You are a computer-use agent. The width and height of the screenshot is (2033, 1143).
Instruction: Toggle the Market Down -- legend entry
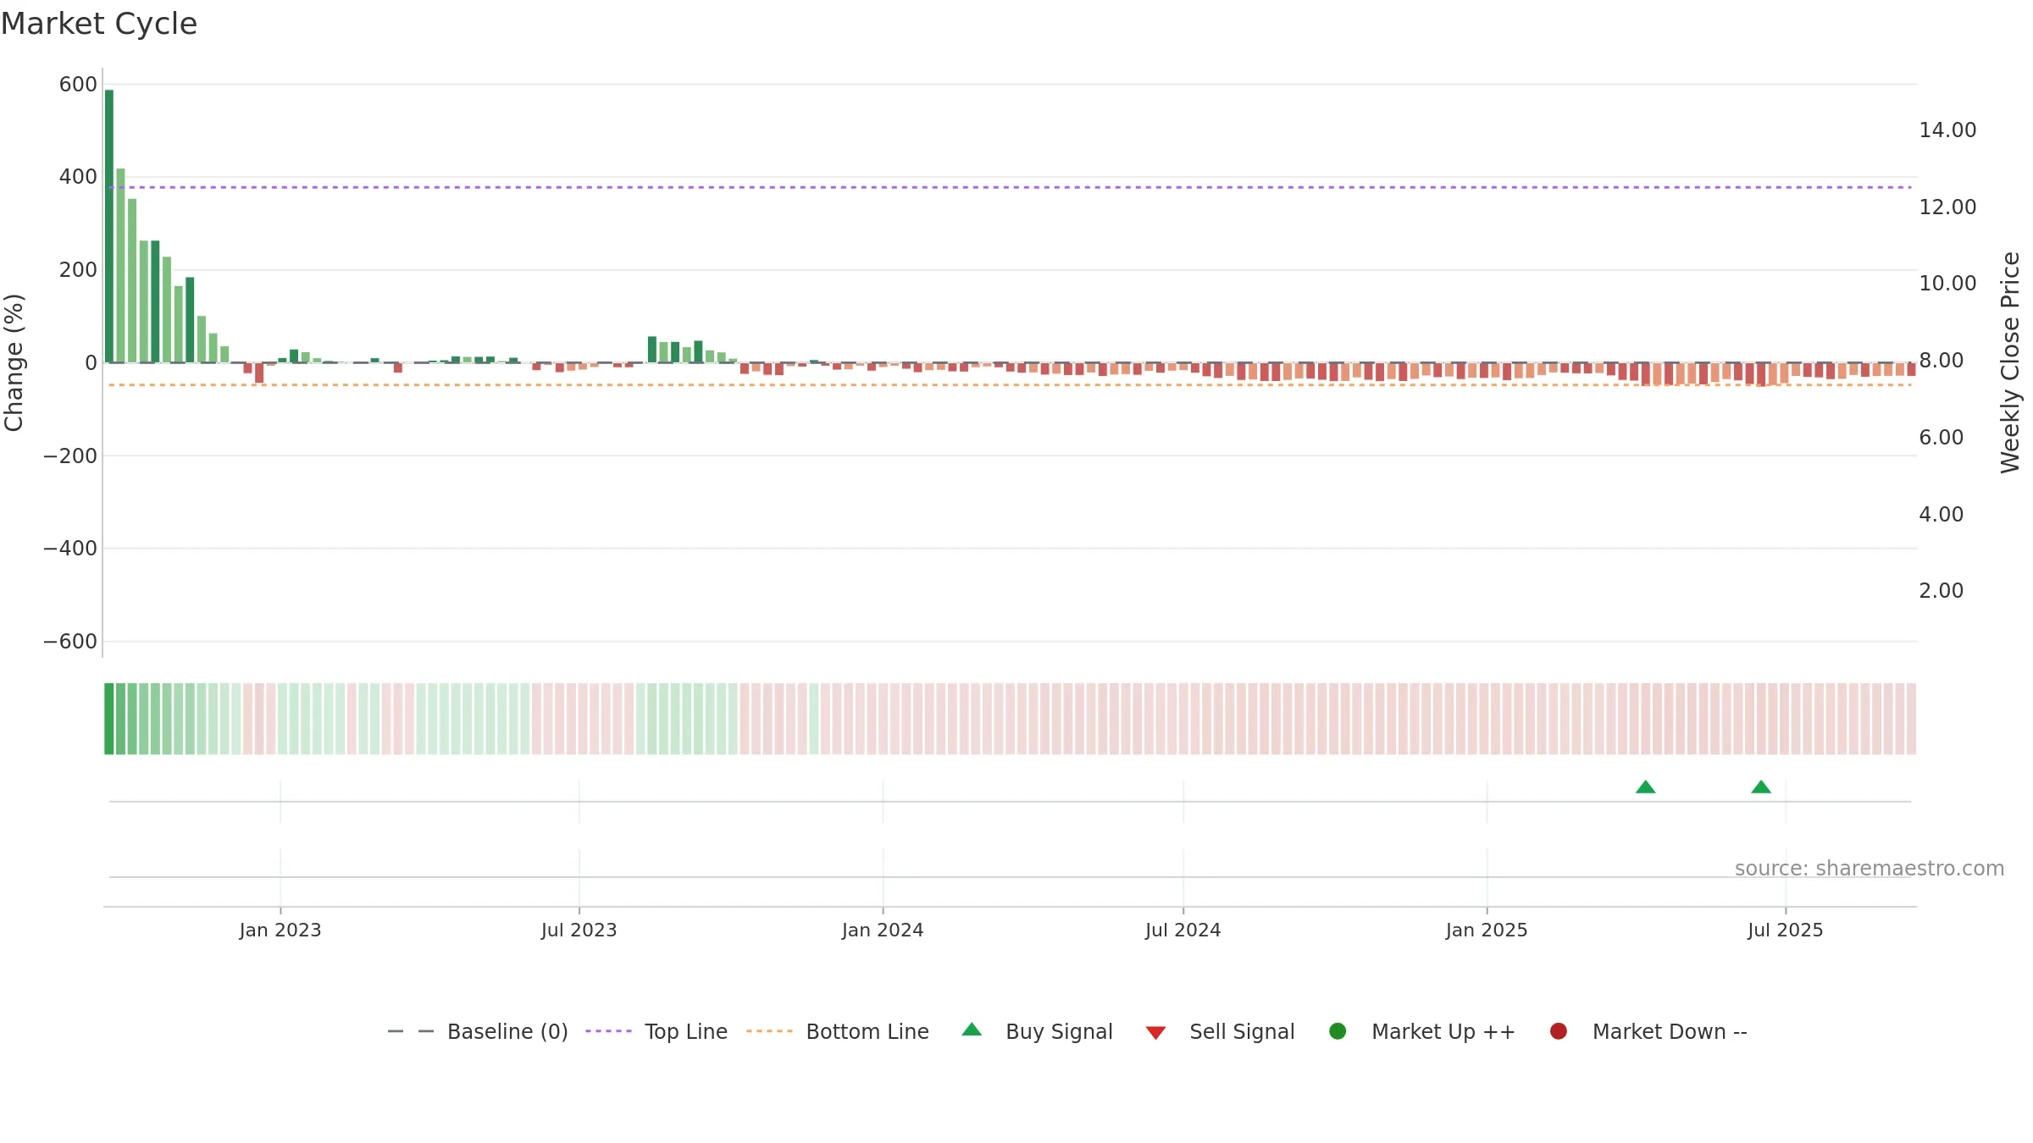point(1648,1031)
